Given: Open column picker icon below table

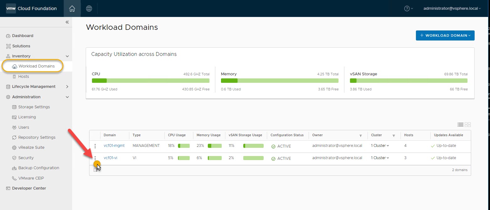Looking at the screenshot, I should (95, 170).
